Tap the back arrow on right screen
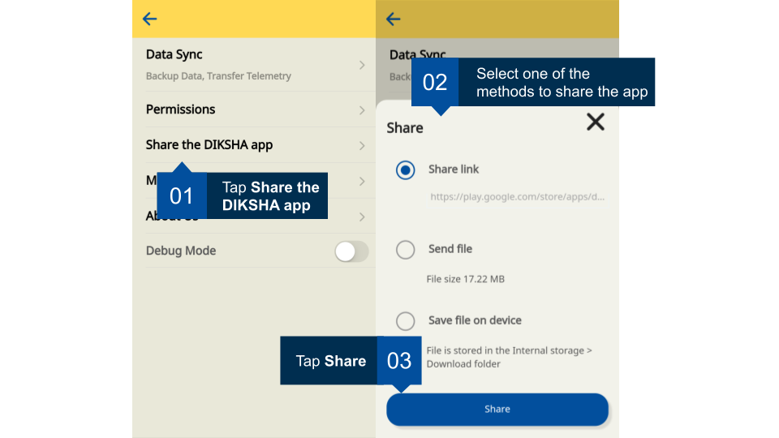The image size is (779, 438). 394,19
